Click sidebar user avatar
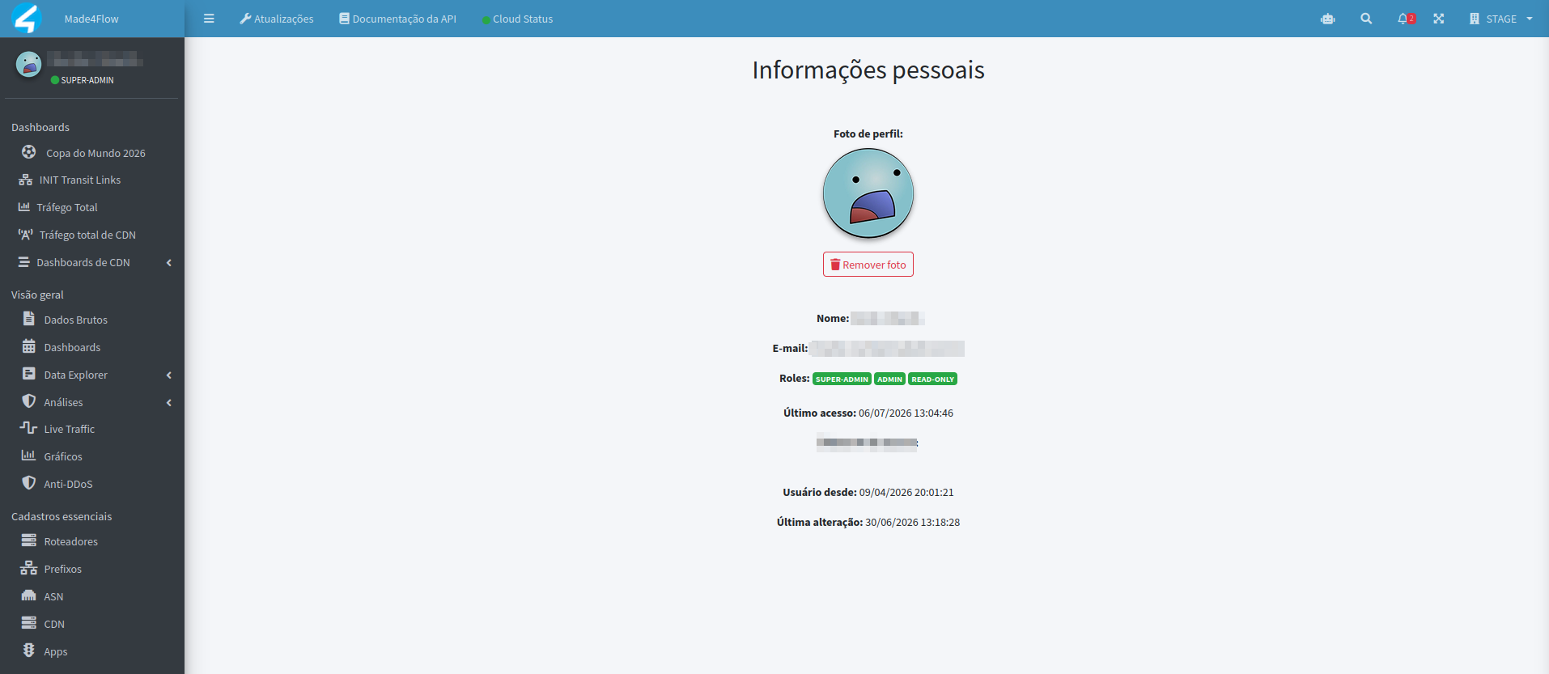1549x674 pixels. (28, 64)
